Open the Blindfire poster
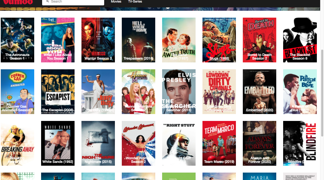 (x=300, y=143)
